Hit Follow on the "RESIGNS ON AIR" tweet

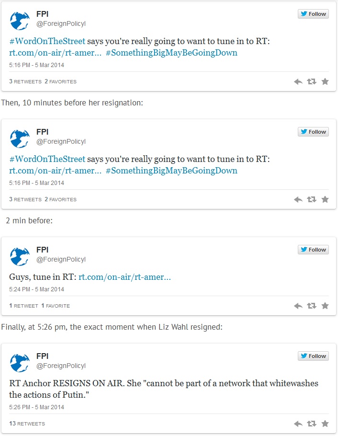[x=313, y=356]
